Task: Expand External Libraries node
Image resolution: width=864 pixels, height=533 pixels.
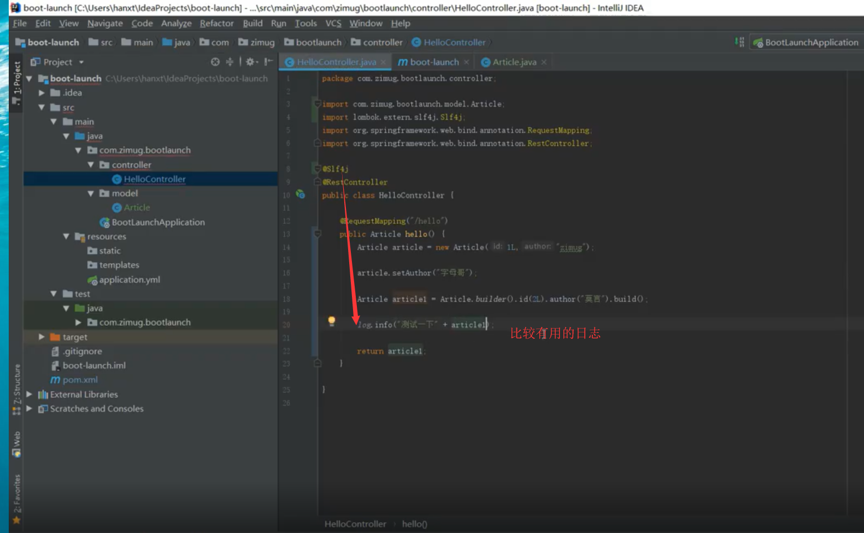Action: 29,394
